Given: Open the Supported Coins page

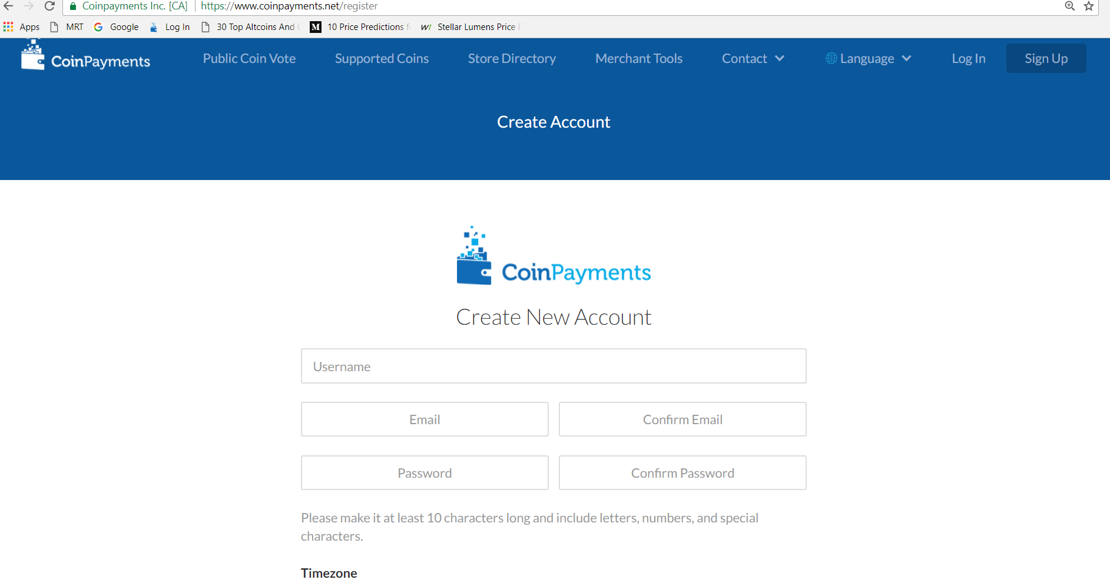Looking at the screenshot, I should (x=382, y=58).
